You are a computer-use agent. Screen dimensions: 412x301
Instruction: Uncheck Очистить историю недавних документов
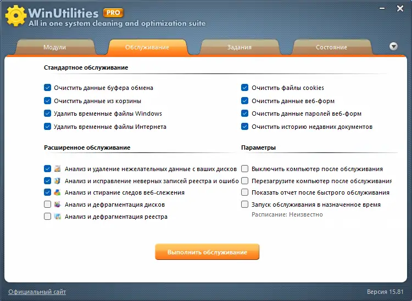[244, 127]
